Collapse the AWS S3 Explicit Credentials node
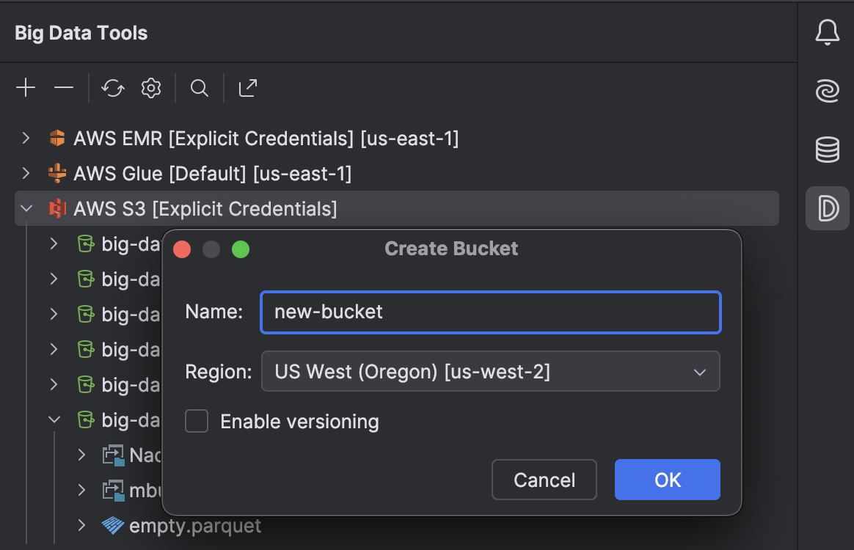 pyautogui.click(x=26, y=208)
